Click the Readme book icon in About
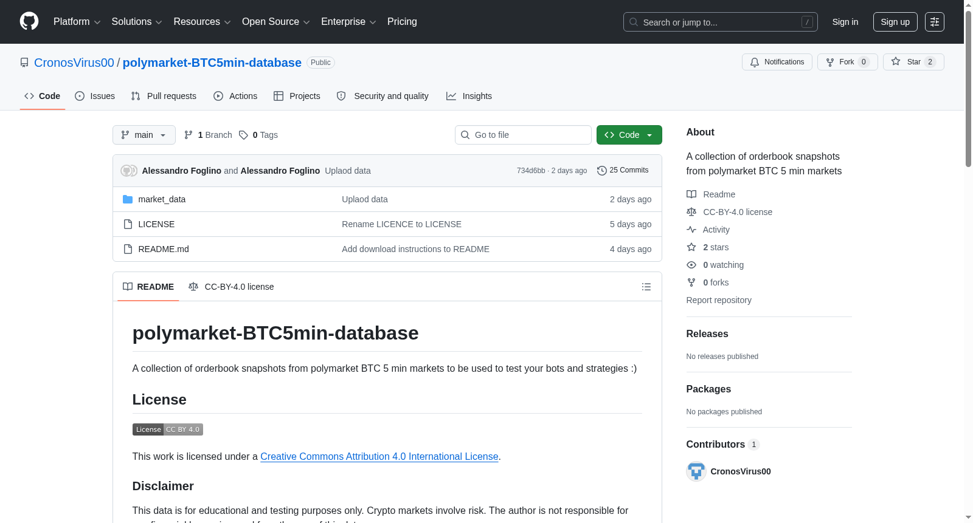The width and height of the screenshot is (973, 523). (691, 194)
